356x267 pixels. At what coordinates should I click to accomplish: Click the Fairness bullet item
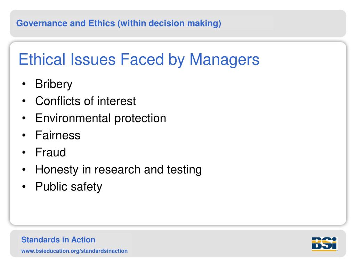(58, 135)
